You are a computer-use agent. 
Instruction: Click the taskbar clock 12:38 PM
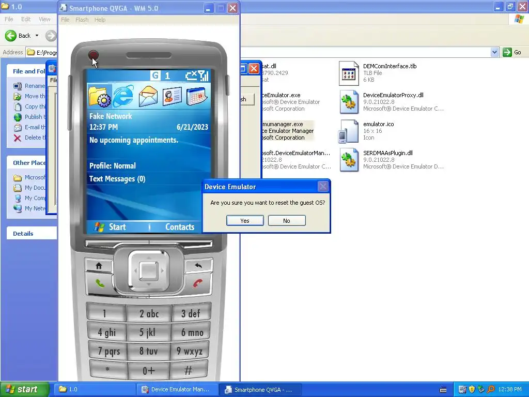tap(509, 389)
